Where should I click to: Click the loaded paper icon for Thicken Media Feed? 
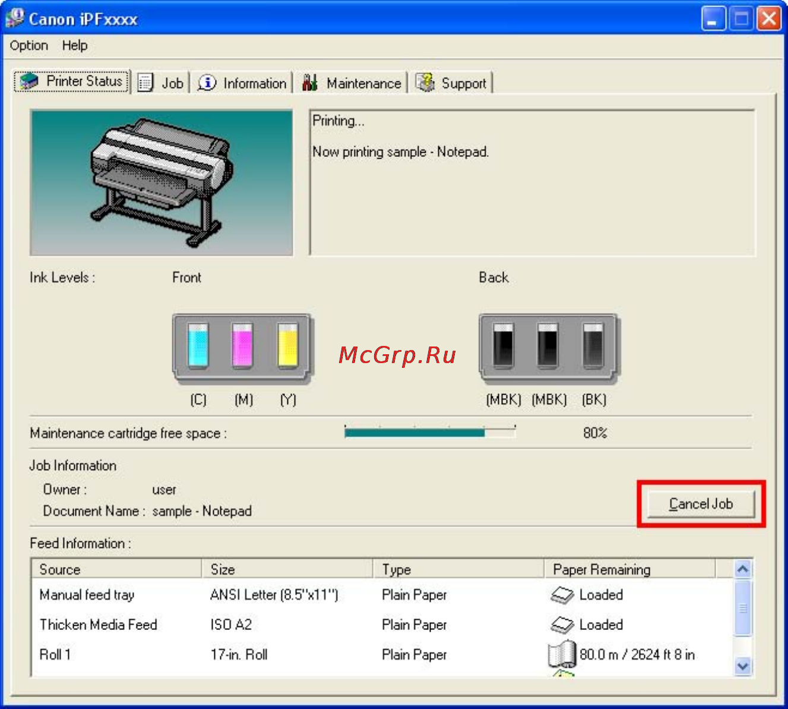(x=562, y=625)
